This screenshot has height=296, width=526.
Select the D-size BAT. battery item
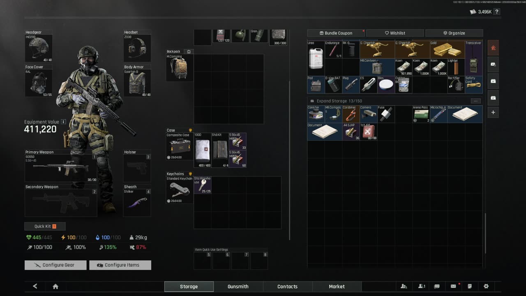click(x=333, y=84)
